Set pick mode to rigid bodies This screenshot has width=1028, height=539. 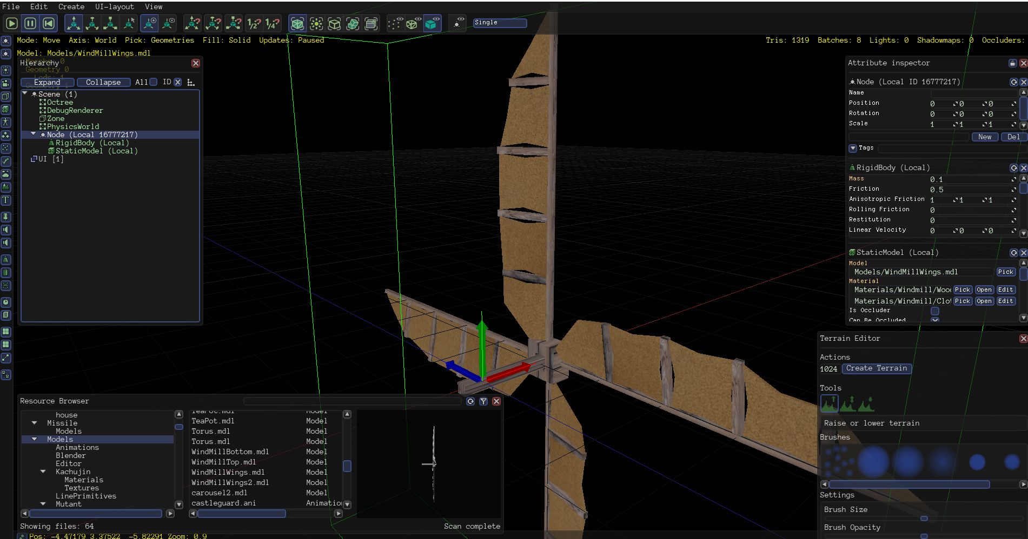pyautogui.click(x=353, y=23)
